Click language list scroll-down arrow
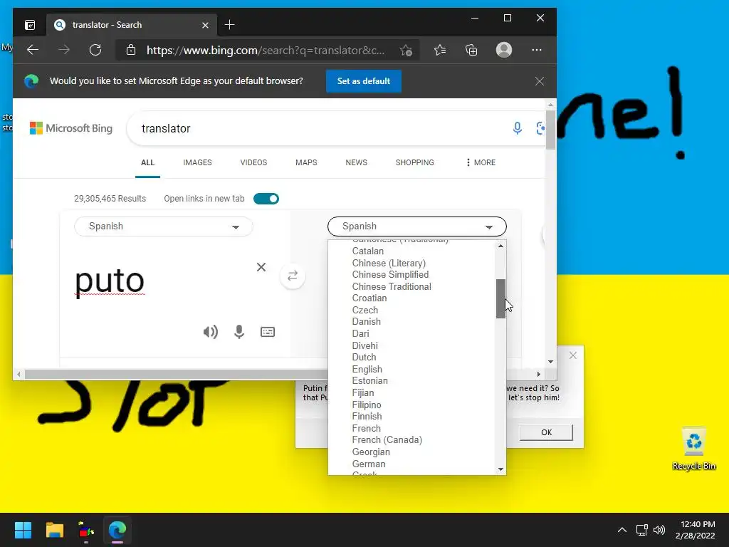Image resolution: width=729 pixels, height=547 pixels. pyautogui.click(x=500, y=470)
